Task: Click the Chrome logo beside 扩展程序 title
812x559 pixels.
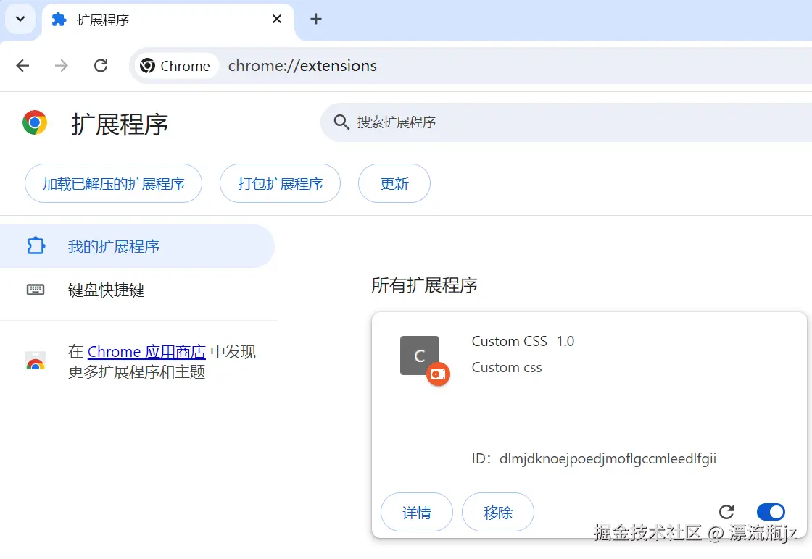Action: (x=35, y=122)
